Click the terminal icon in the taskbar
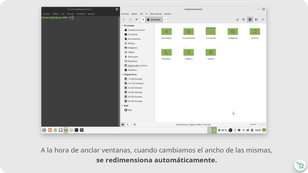 [76, 130]
